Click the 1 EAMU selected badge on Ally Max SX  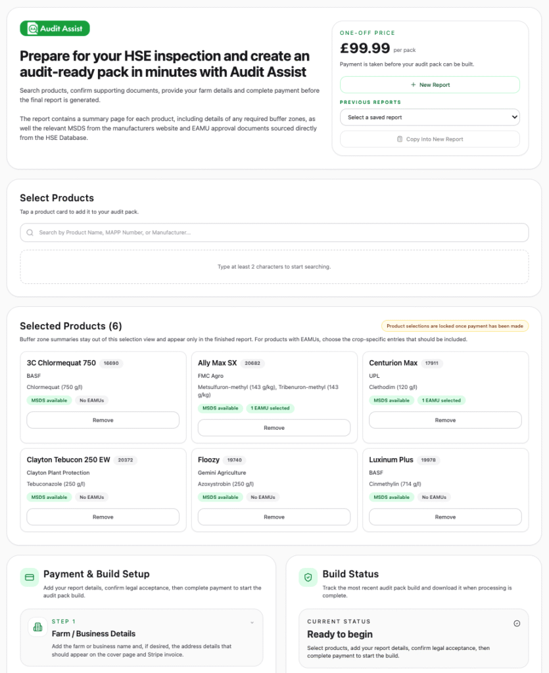[x=270, y=408]
